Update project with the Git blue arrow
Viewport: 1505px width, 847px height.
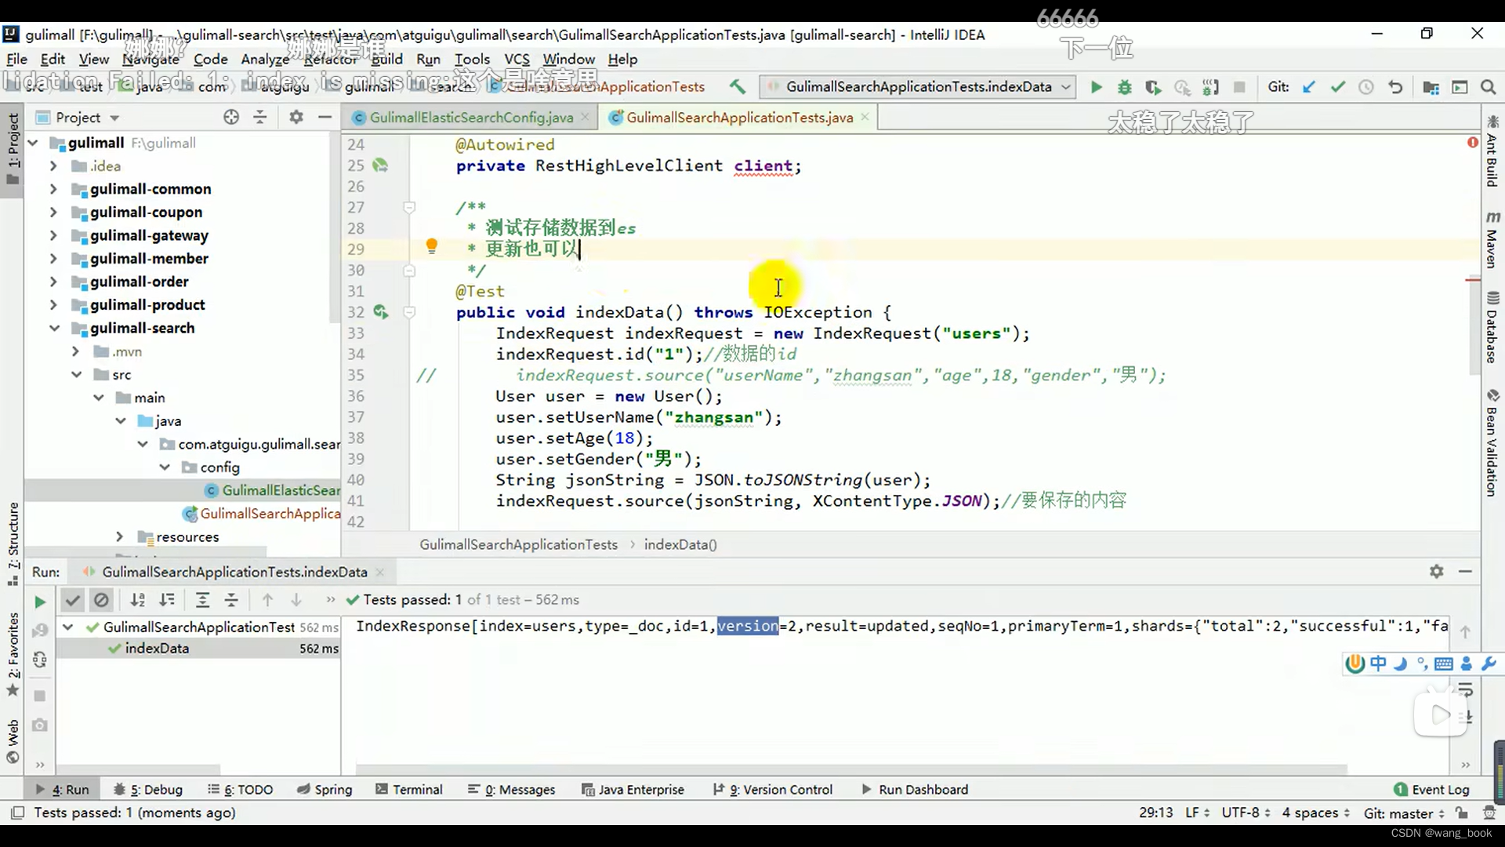(x=1309, y=87)
